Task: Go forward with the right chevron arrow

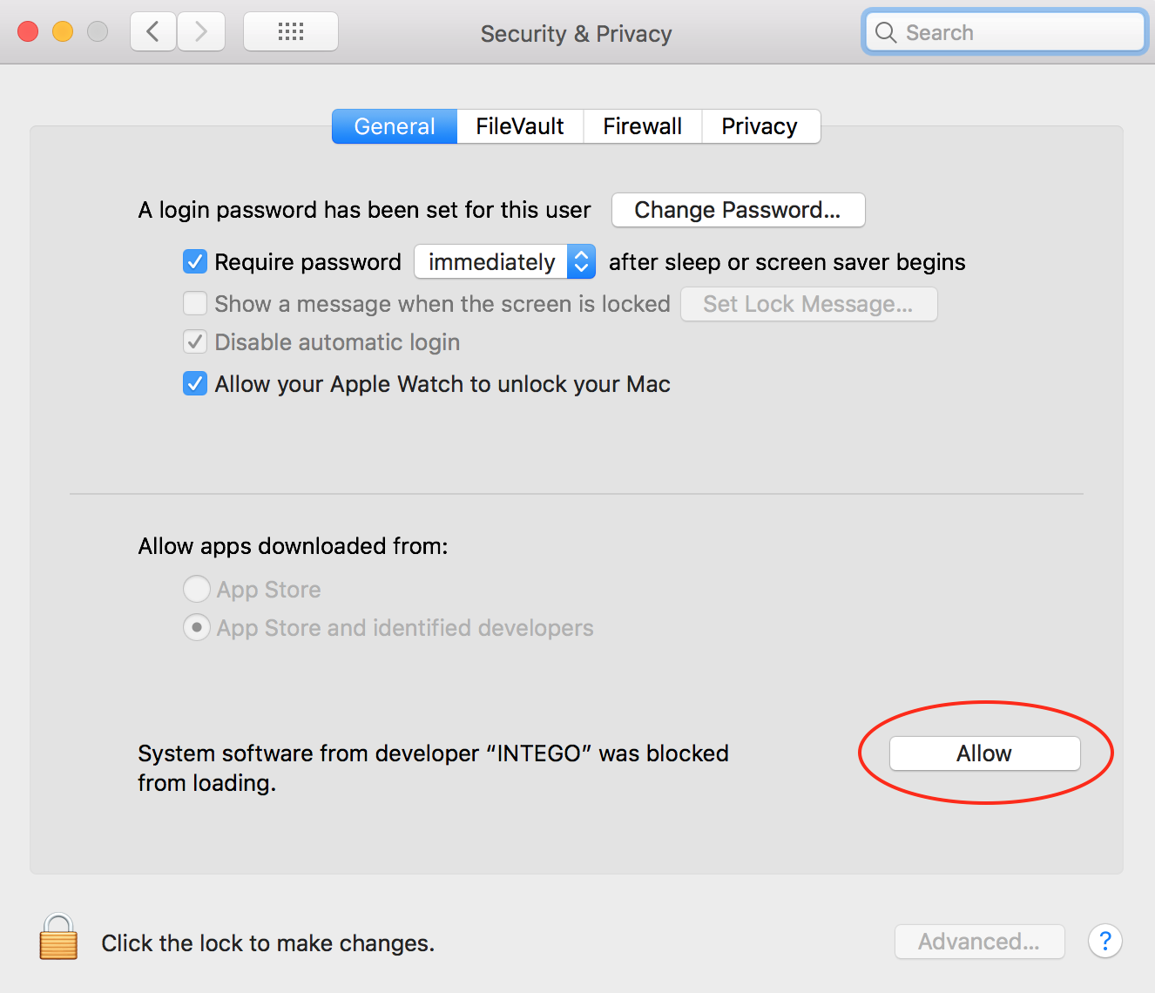Action: [201, 32]
